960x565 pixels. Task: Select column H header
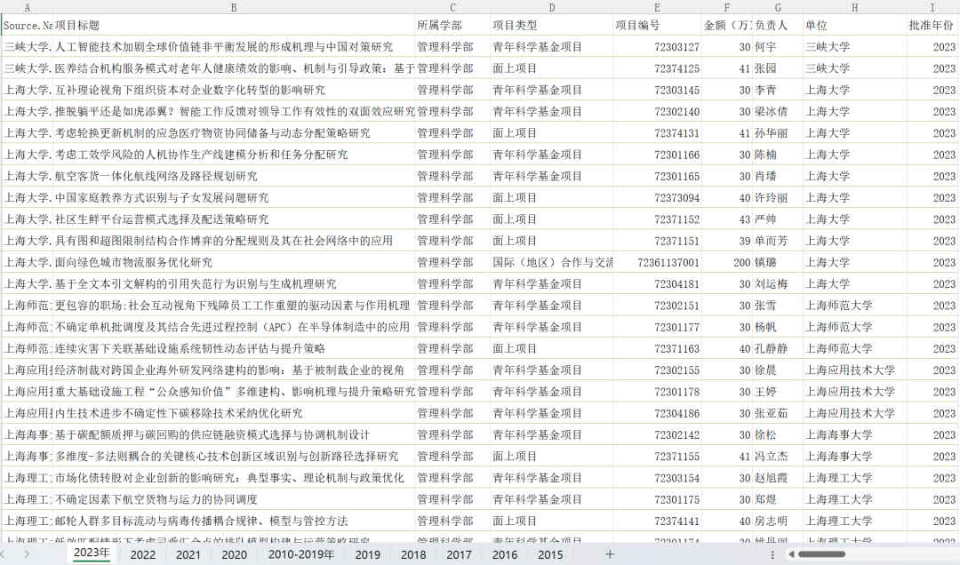pyautogui.click(x=855, y=7)
